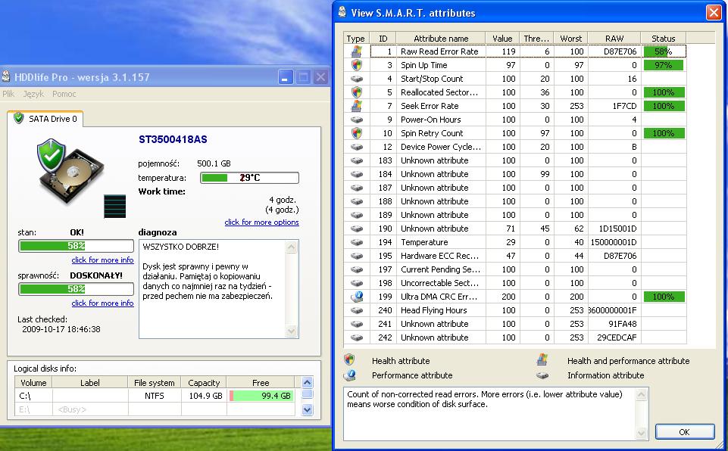
Task: Click the E:\ volume row marked Busy
Action: [x=156, y=409]
